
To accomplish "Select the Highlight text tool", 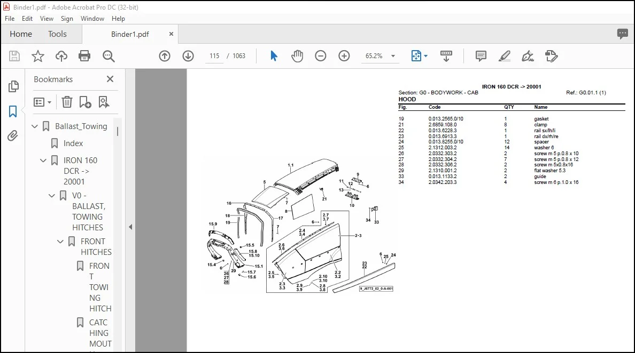I will [x=504, y=56].
